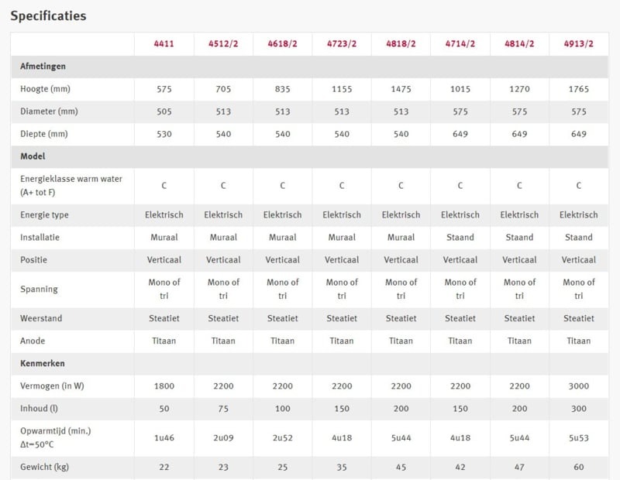620x480 pixels.
Task: Open the 4512/2 model link
Action: [x=223, y=44]
